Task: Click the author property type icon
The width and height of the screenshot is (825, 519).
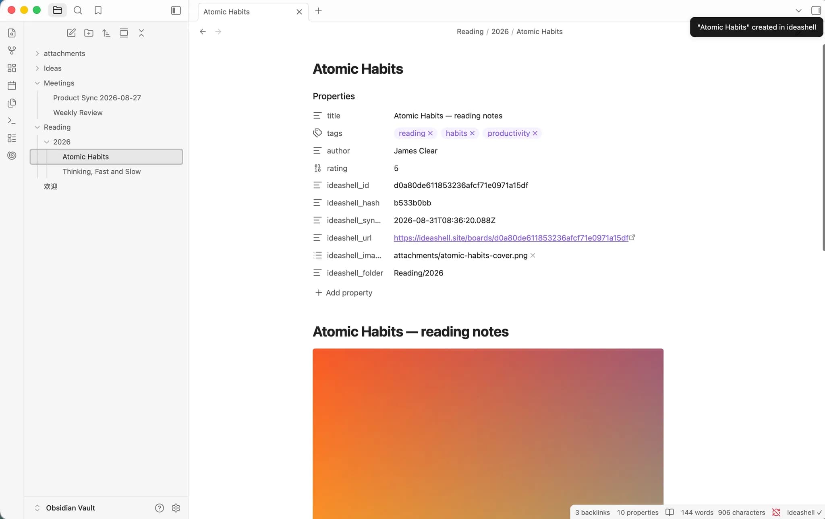Action: coord(317,151)
